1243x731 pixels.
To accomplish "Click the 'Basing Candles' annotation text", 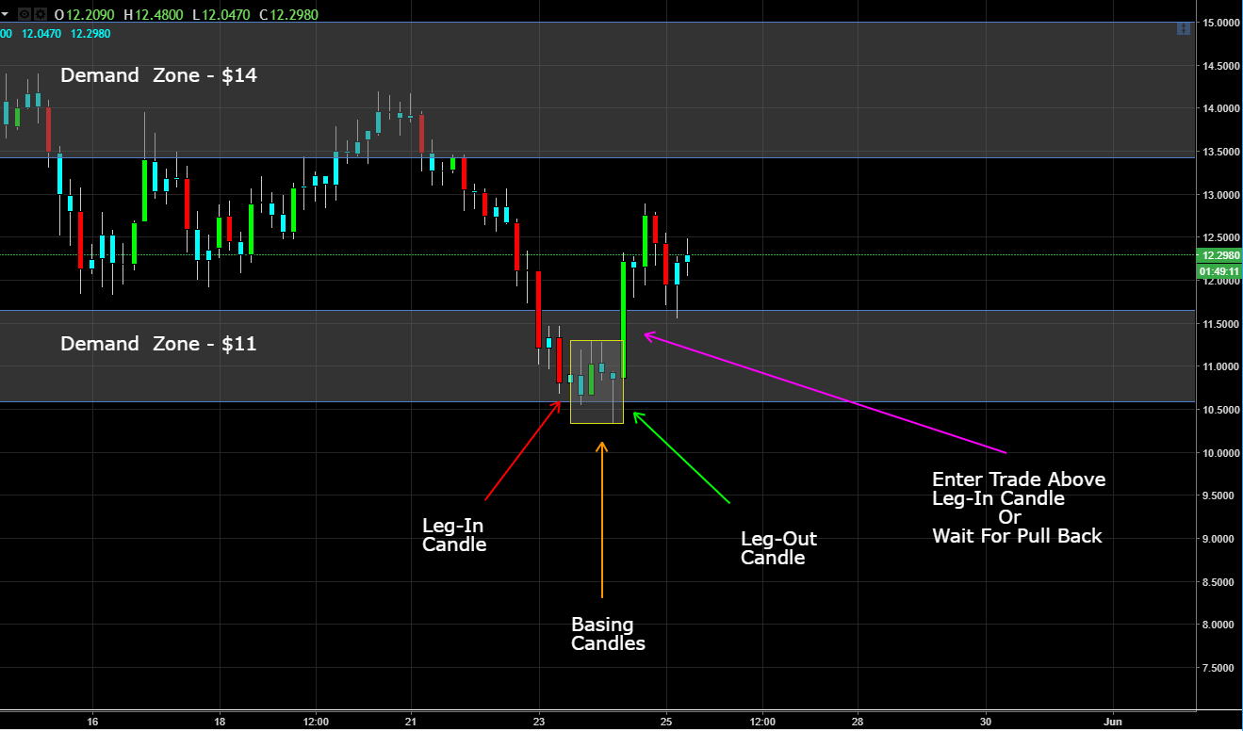I will pos(608,634).
